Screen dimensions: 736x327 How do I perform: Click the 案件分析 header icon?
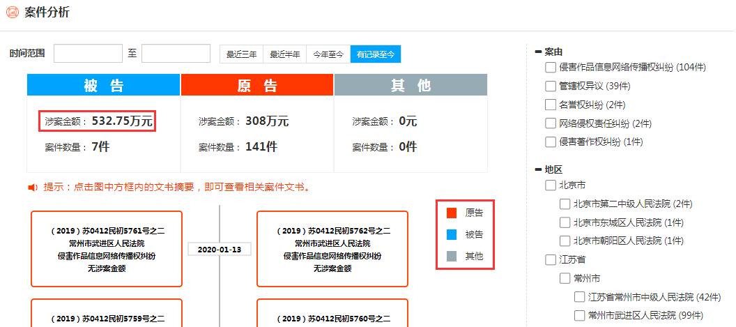coord(13,13)
